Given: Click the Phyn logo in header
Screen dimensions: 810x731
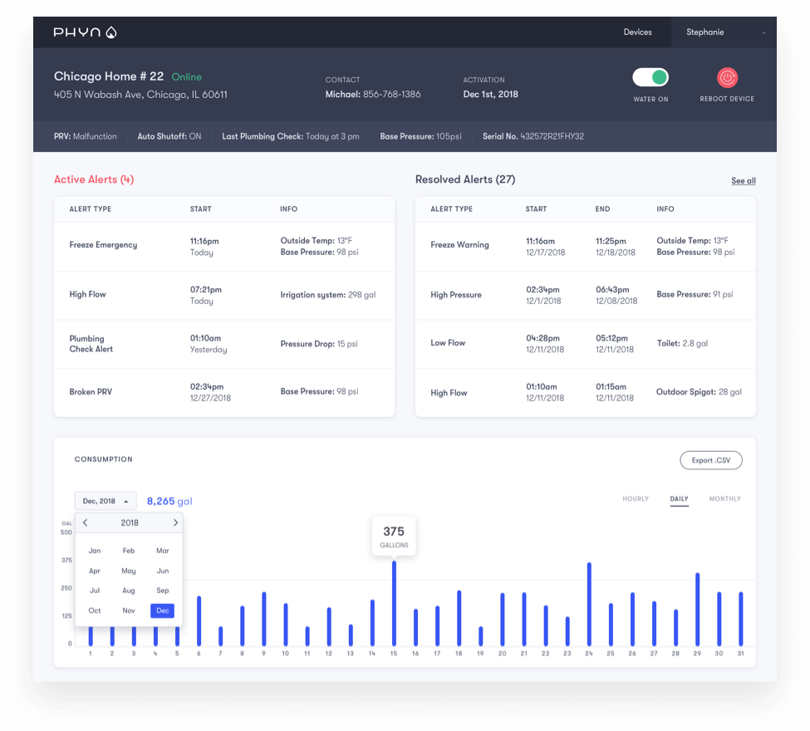Looking at the screenshot, I should coord(85,32).
